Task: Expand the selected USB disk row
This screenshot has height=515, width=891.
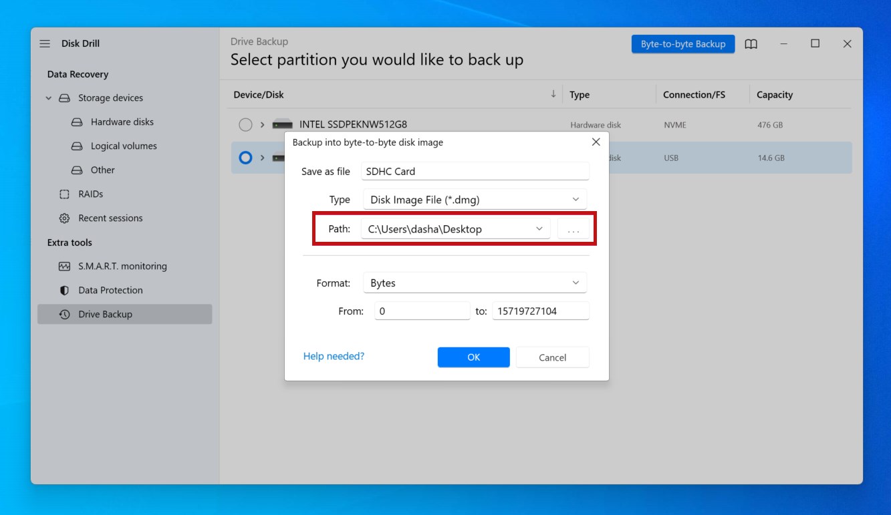Action: (263, 158)
